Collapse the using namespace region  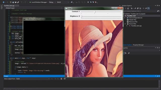[11, 26]
